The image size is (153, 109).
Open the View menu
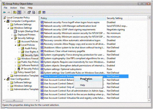(22, 8)
